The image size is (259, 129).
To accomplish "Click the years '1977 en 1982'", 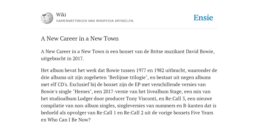I will pyautogui.click(x=150, y=70).
